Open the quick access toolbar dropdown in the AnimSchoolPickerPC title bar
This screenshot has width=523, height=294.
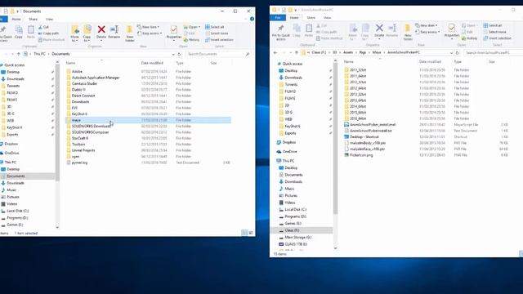pyautogui.click(x=296, y=10)
